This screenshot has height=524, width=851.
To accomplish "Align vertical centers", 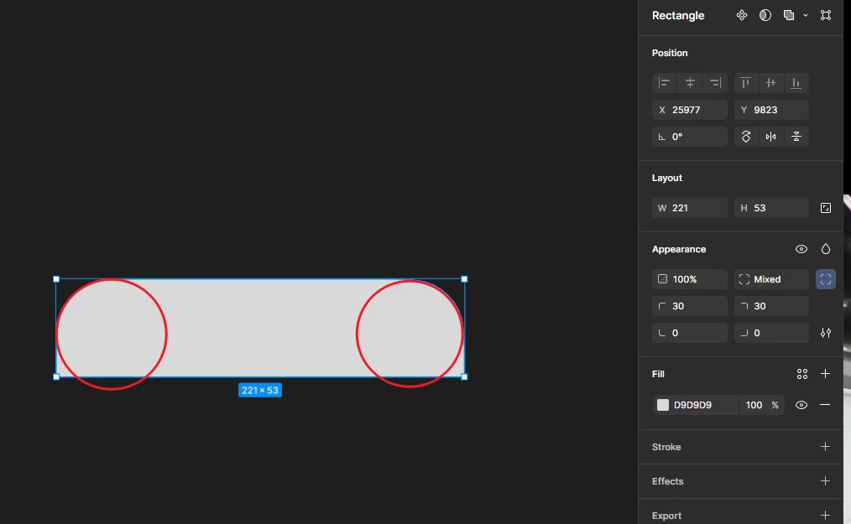I will click(770, 83).
